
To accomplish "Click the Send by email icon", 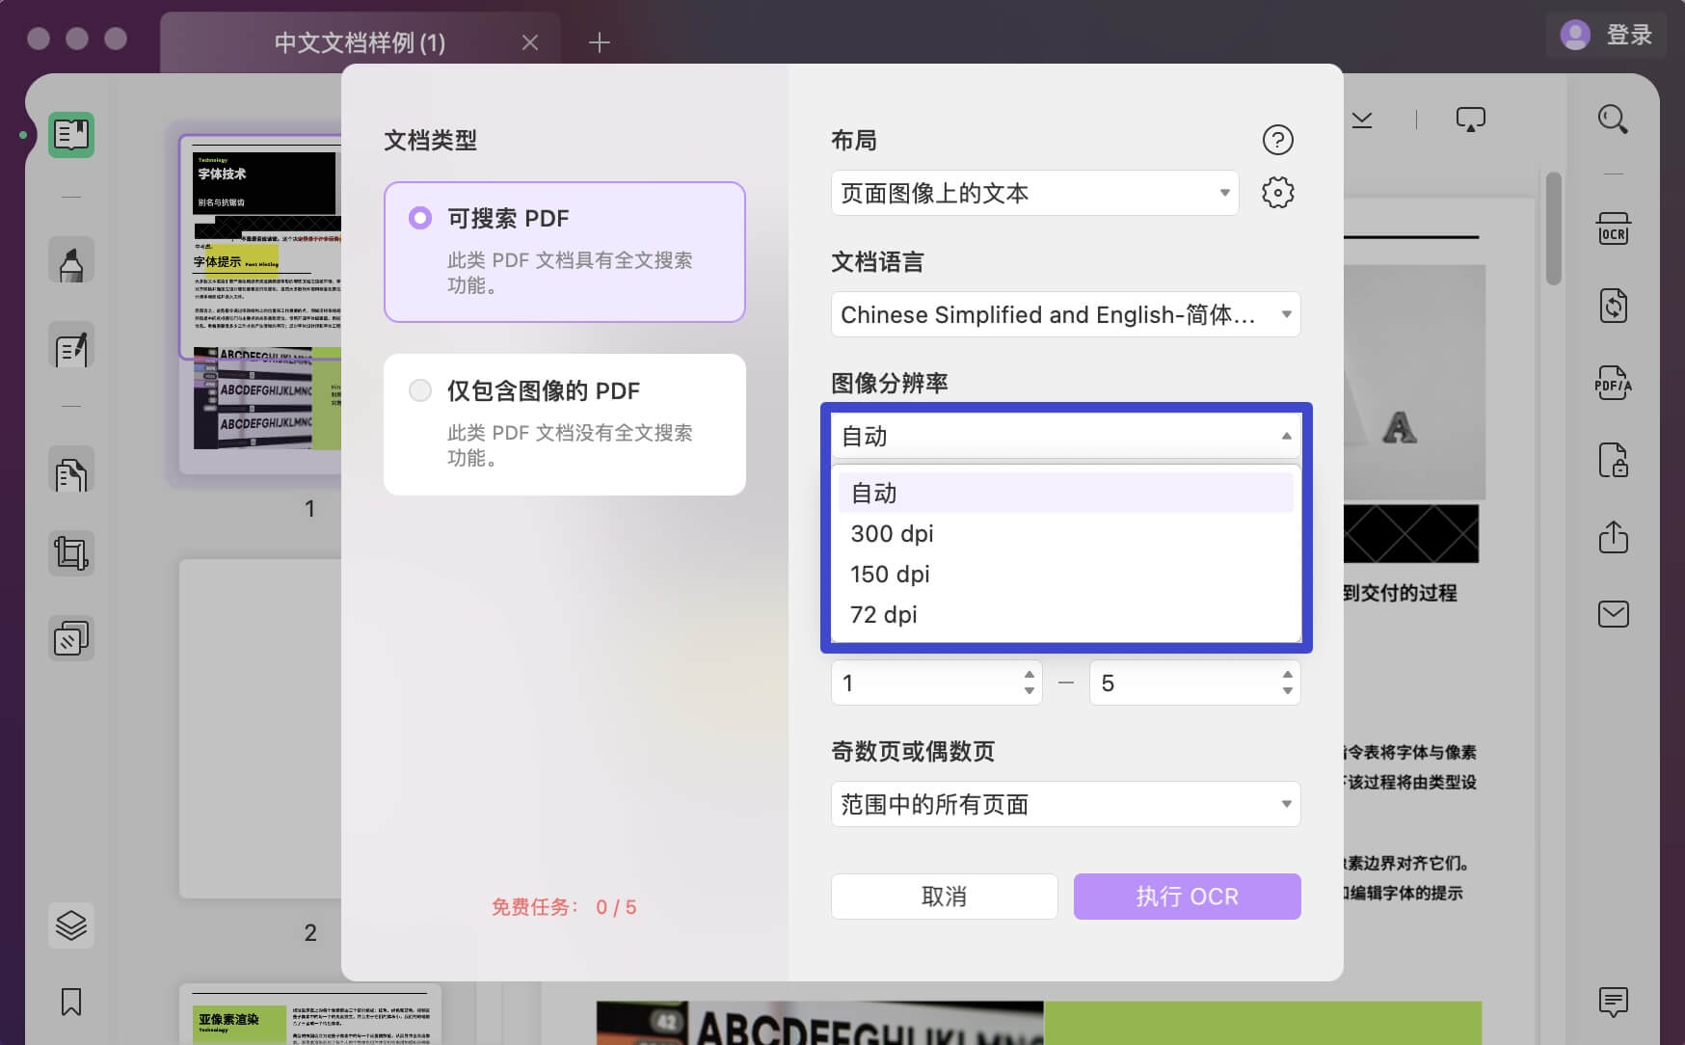I will (1613, 614).
